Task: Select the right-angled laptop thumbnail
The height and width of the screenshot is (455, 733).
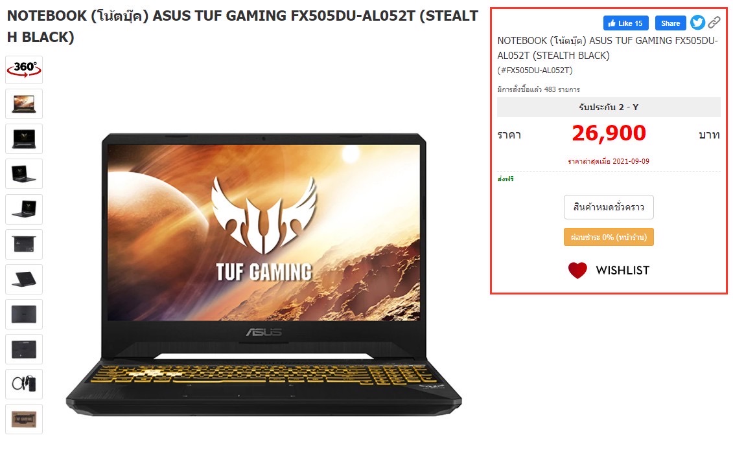Action: click(24, 209)
